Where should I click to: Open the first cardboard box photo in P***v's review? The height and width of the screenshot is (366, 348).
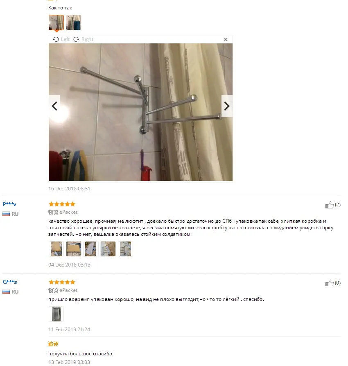pos(56,249)
